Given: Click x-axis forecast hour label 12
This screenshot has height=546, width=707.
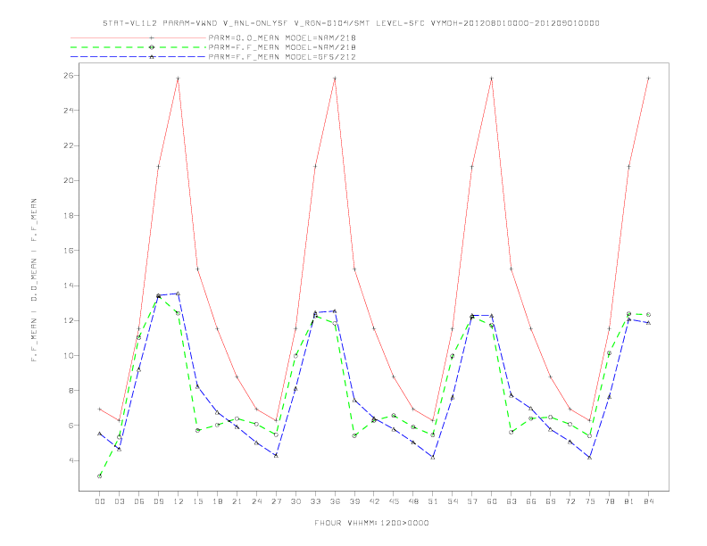Looking at the screenshot, I should [179, 501].
